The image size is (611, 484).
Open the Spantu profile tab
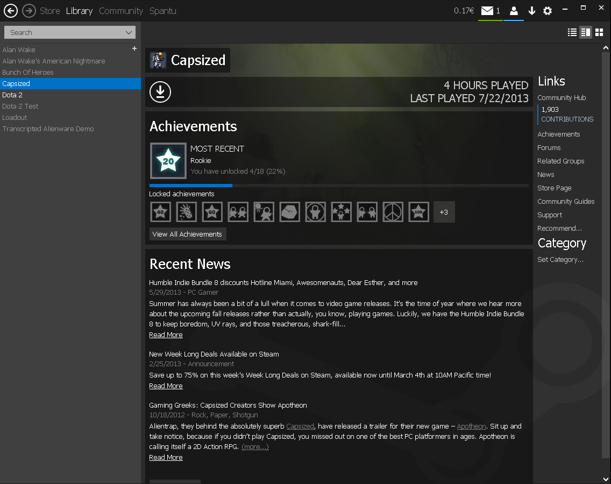click(163, 11)
